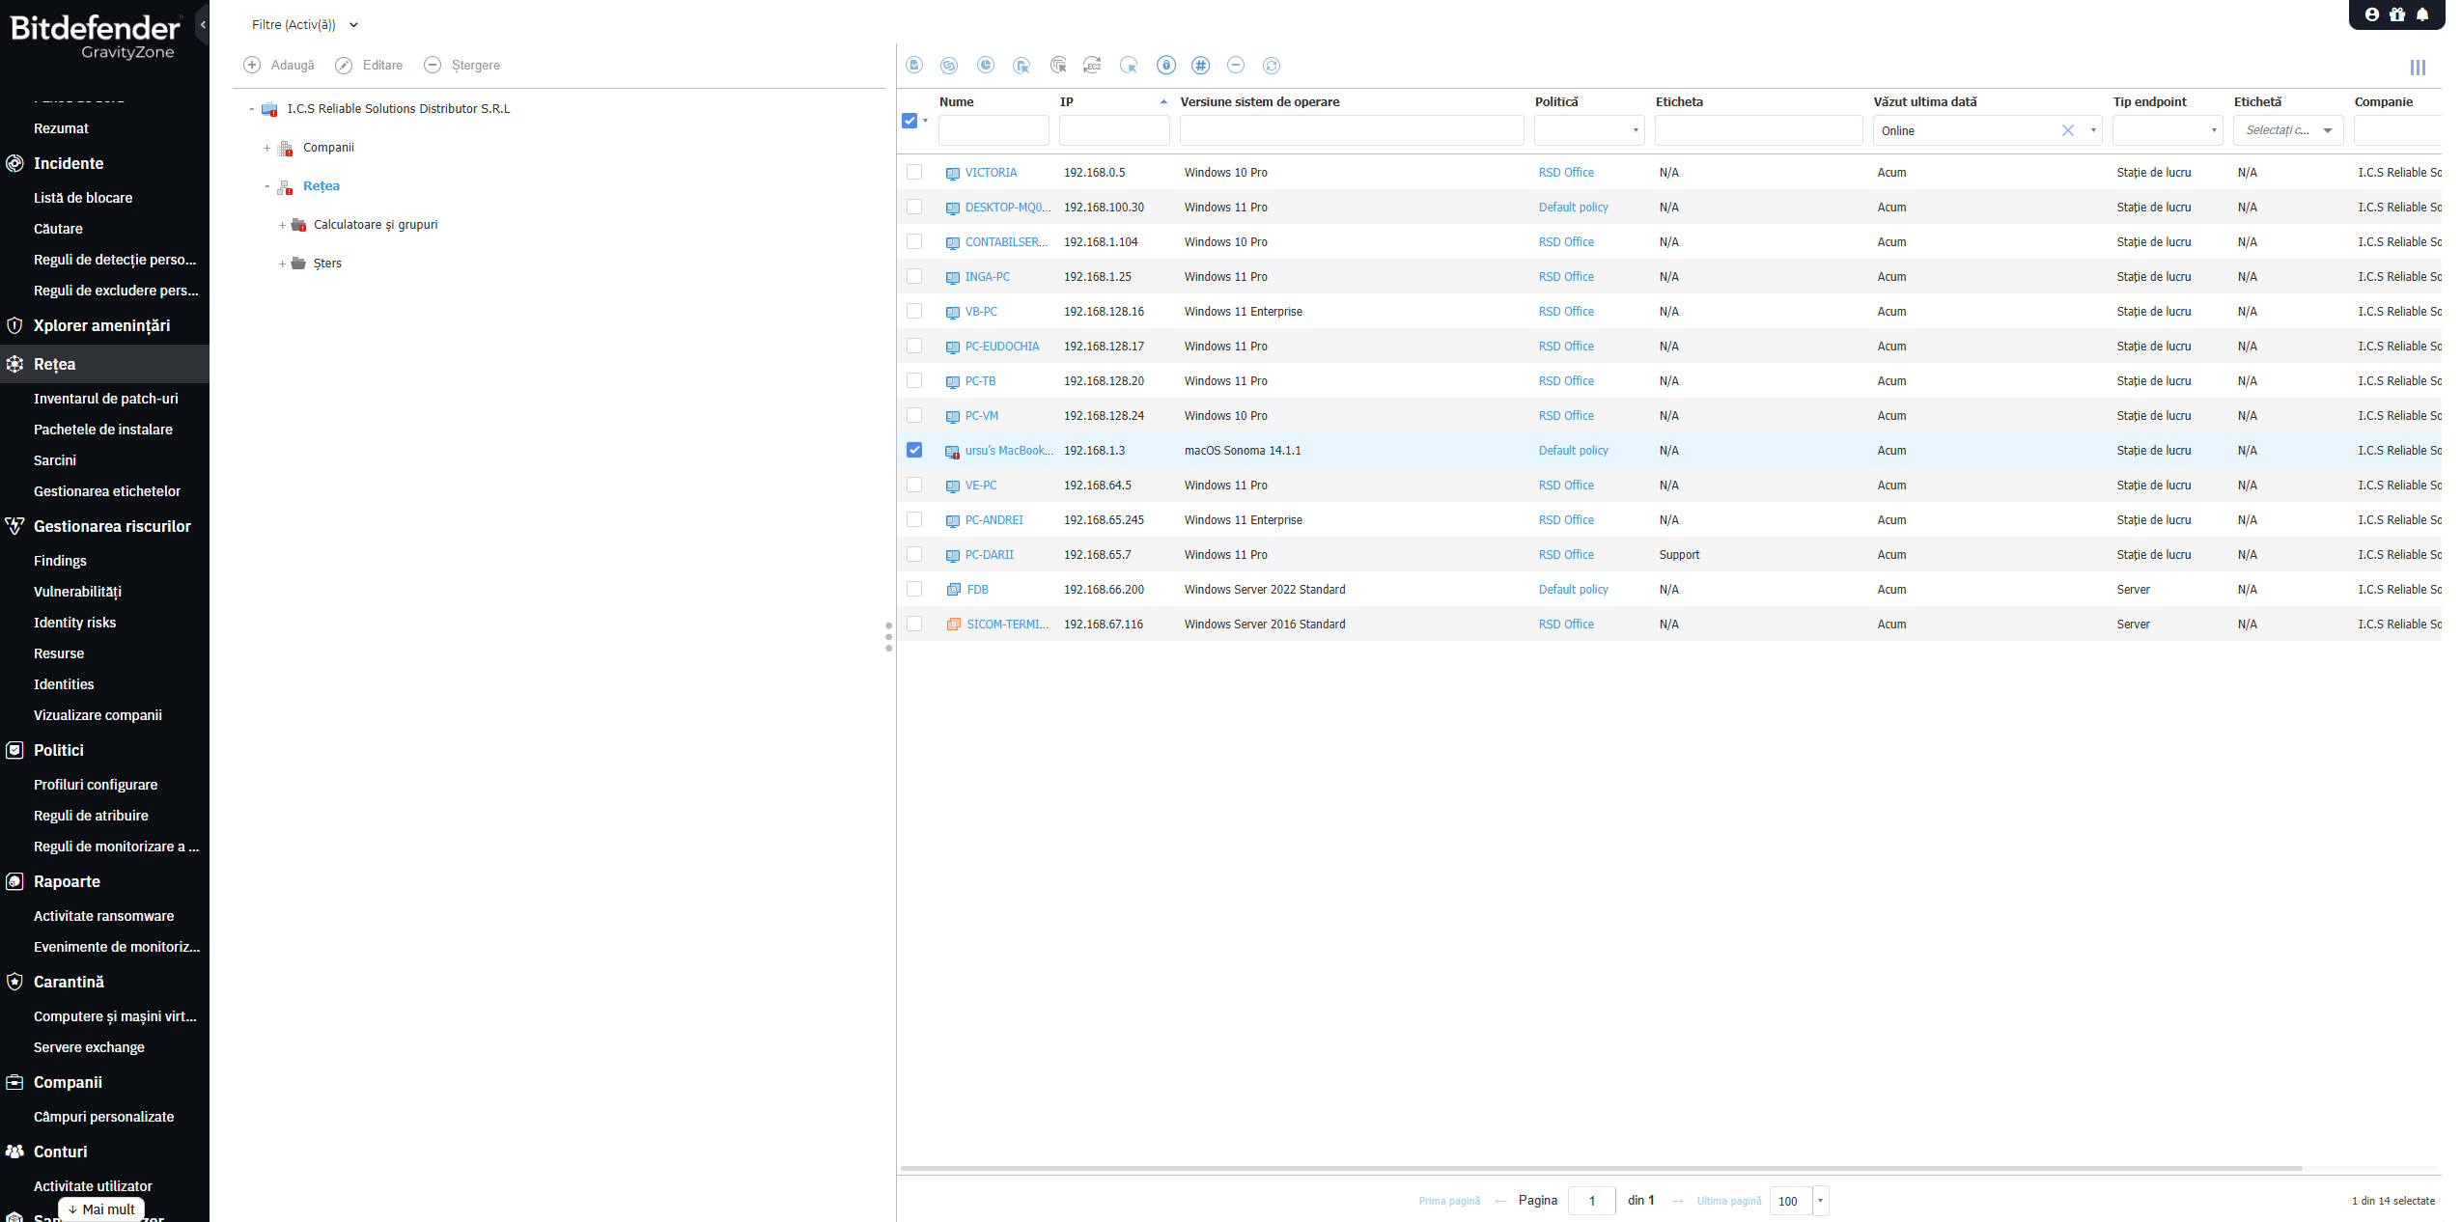Open Inventarul de patch-uri menu item
The height and width of the screenshot is (1222, 2462).
(x=105, y=399)
